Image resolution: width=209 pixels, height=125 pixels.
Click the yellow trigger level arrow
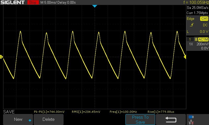[x=185, y=57]
